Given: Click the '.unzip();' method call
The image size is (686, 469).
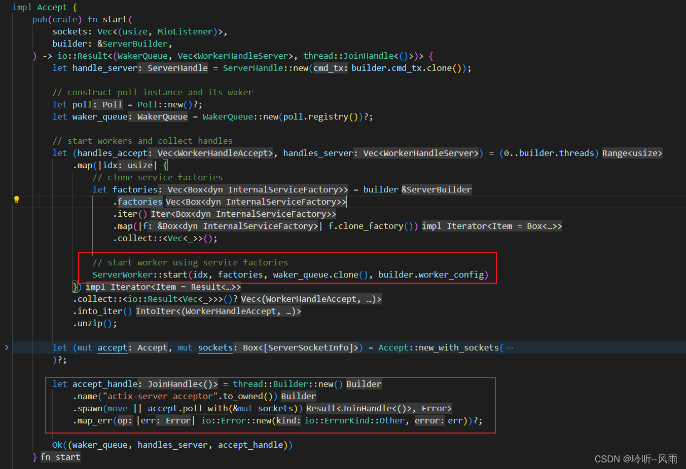Looking at the screenshot, I should click(95, 323).
